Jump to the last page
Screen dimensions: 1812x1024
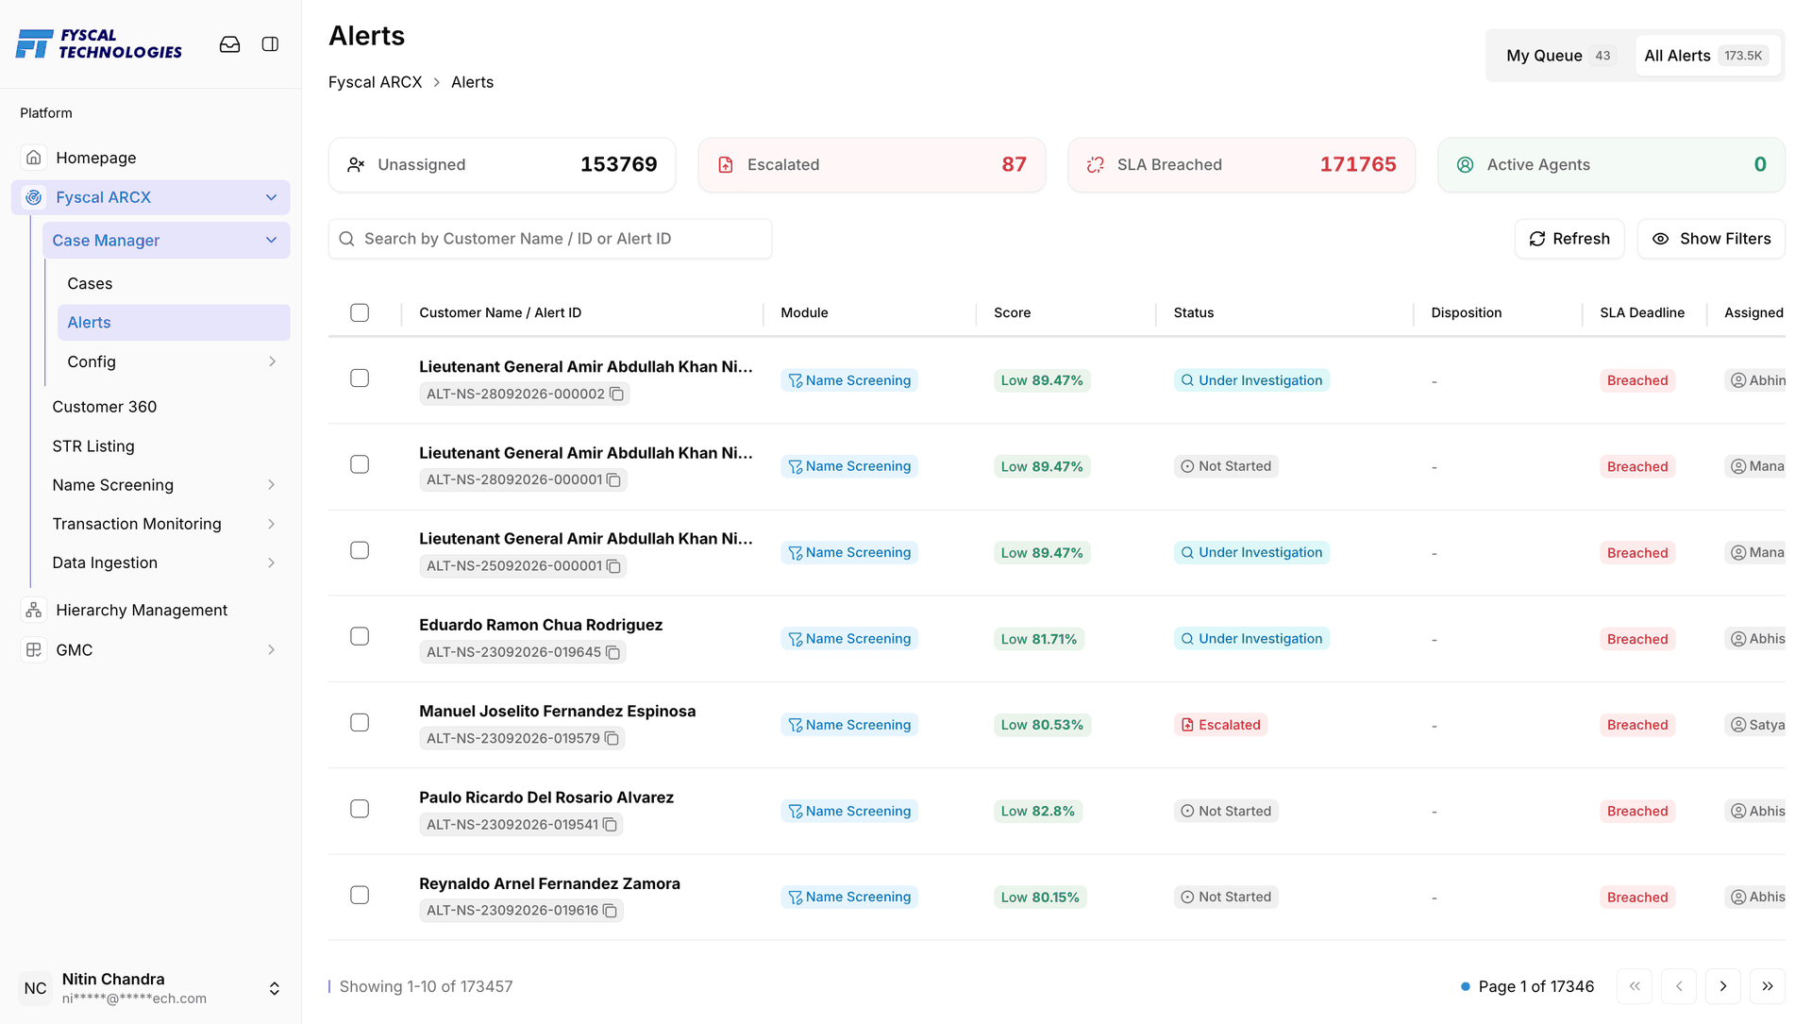[x=1768, y=986]
